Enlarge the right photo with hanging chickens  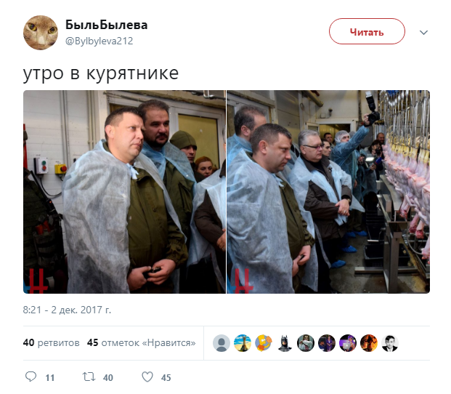(328, 192)
